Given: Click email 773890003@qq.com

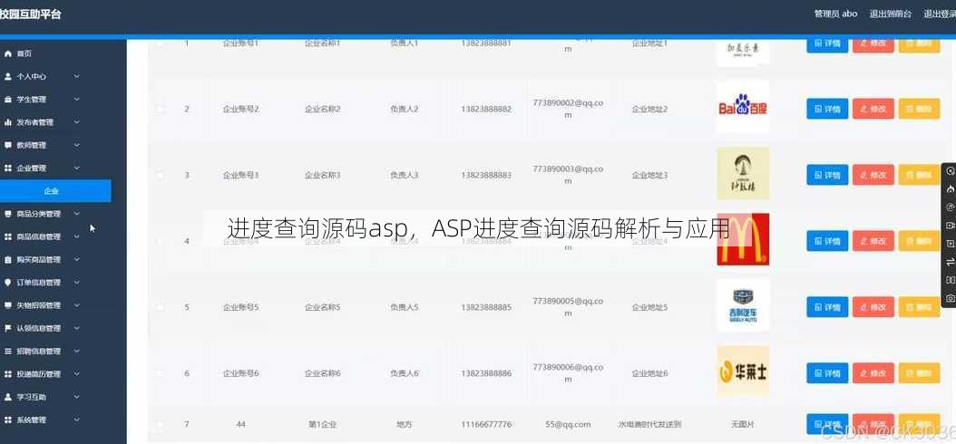Looking at the screenshot, I should (568, 174).
